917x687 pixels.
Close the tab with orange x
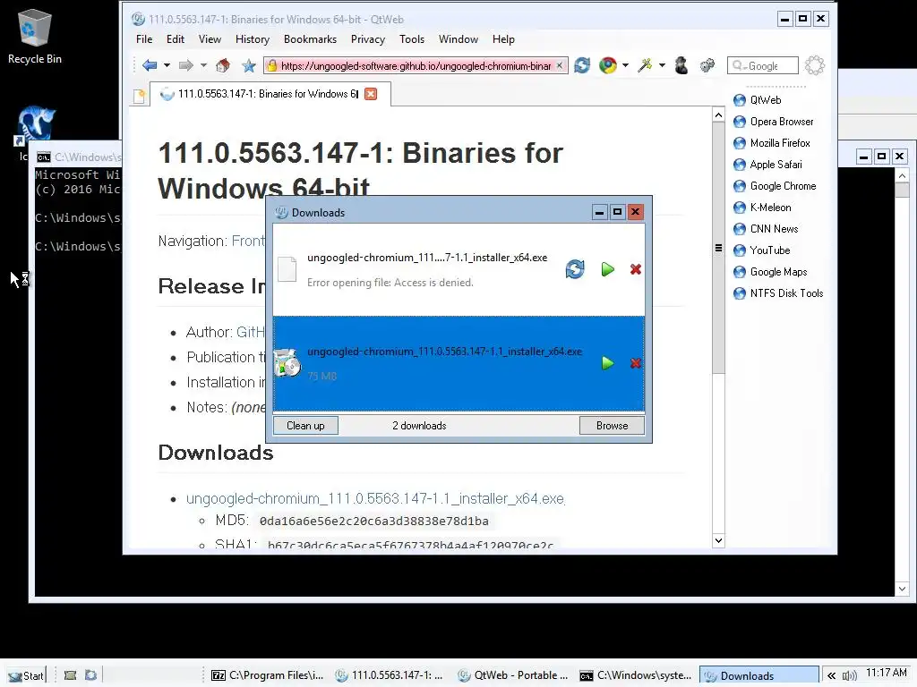tap(371, 94)
